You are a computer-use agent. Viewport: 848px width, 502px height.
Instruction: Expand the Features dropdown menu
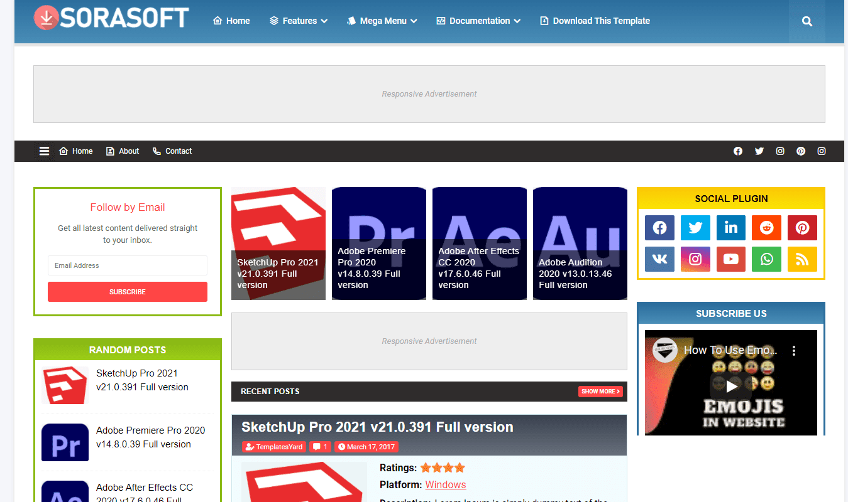coord(299,21)
